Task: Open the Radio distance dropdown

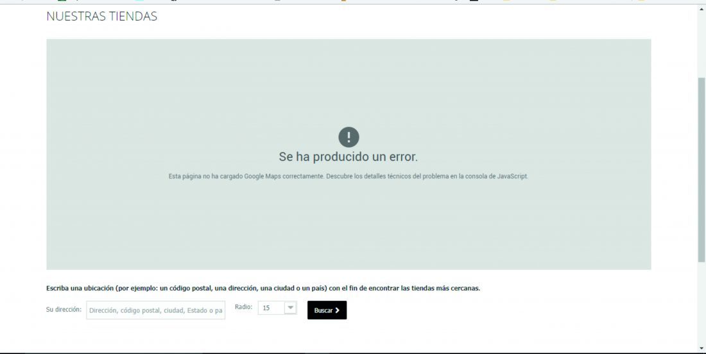Action: (277, 308)
